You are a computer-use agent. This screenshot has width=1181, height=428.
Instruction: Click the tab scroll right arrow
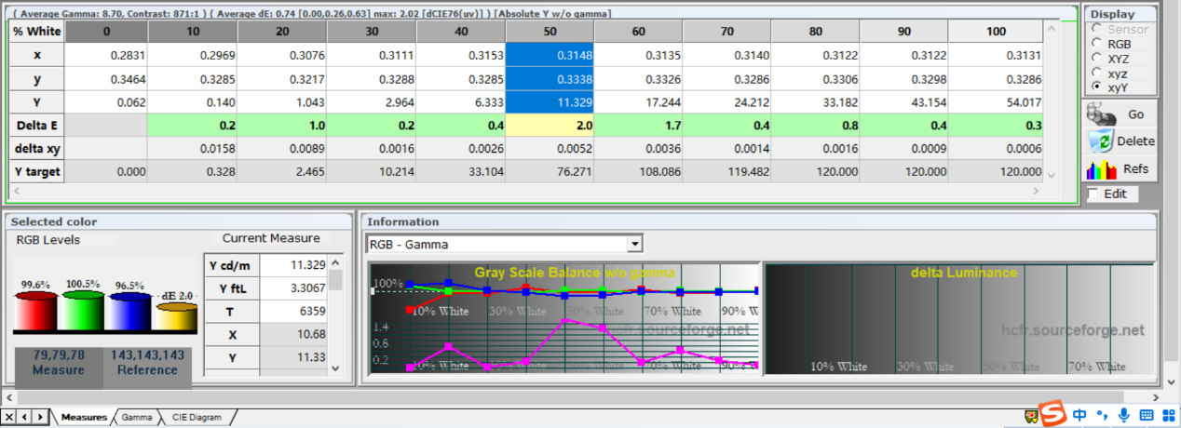[x=40, y=417]
